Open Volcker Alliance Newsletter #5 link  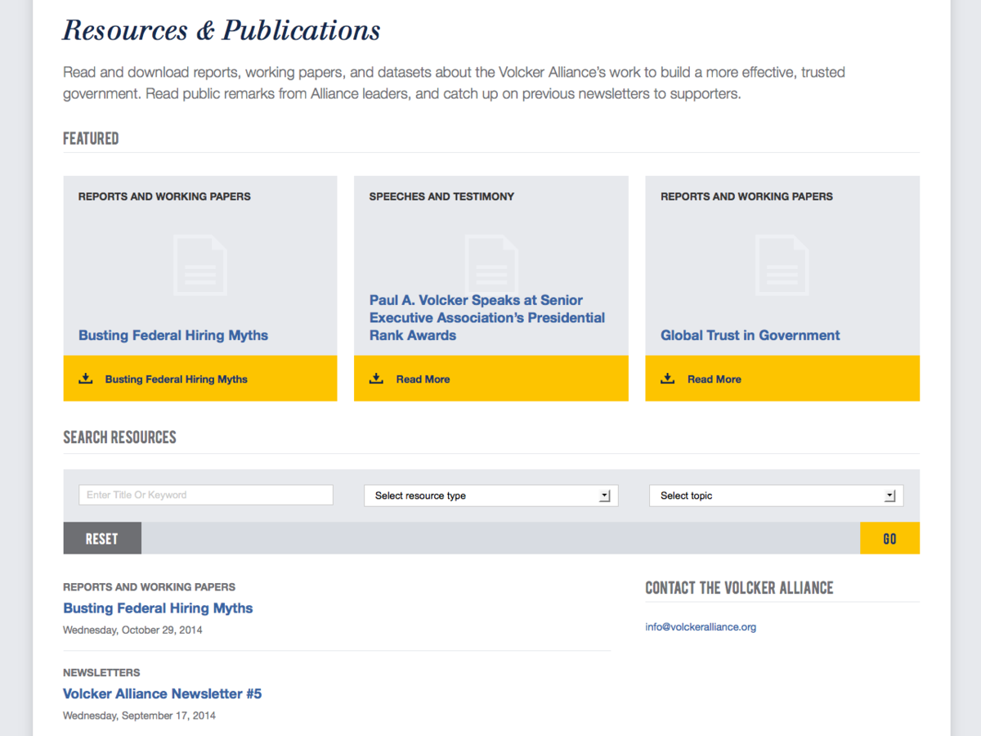coord(162,693)
